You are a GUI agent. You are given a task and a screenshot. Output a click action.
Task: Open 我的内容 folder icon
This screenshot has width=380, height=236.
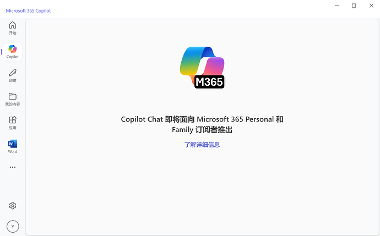[x=12, y=96]
